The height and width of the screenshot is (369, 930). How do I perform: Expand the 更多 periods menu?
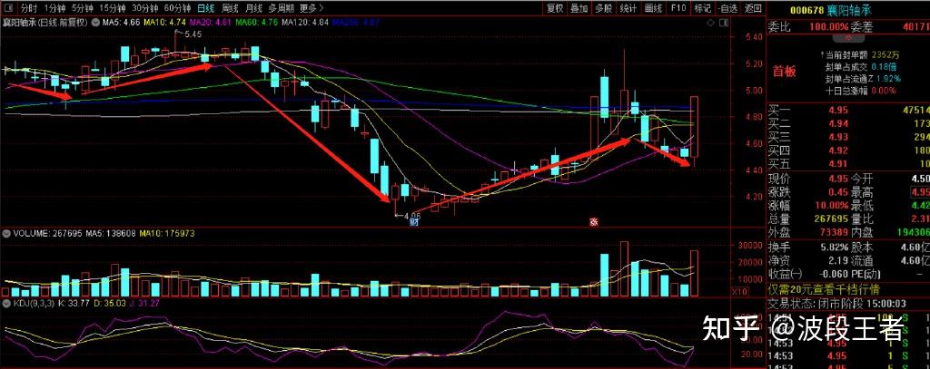[312, 9]
